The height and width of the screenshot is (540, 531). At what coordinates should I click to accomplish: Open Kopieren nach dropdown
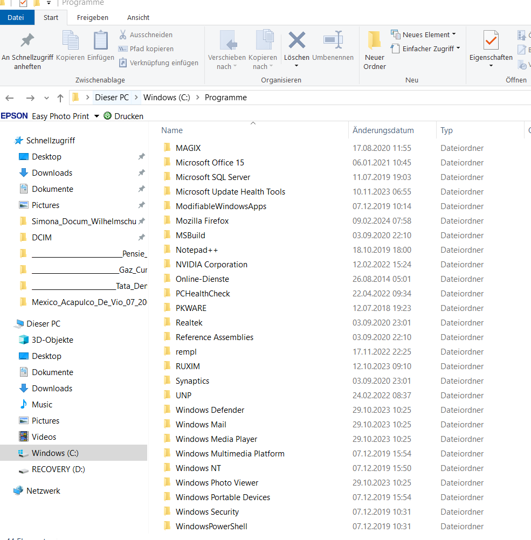[263, 51]
